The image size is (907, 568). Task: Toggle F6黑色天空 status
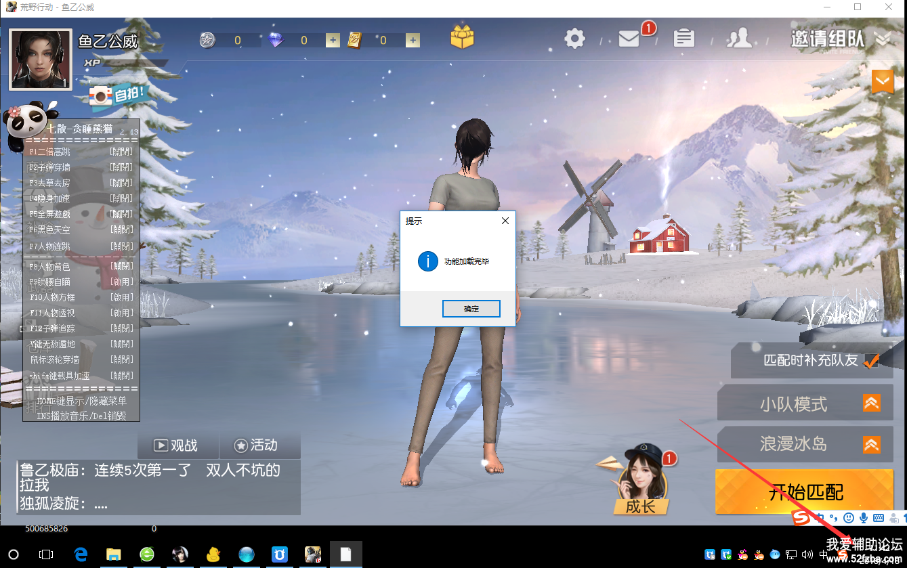tap(122, 230)
